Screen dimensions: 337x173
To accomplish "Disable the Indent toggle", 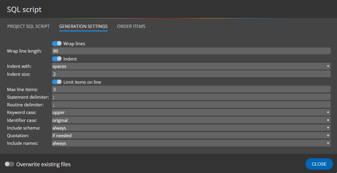I will click(x=57, y=59).
